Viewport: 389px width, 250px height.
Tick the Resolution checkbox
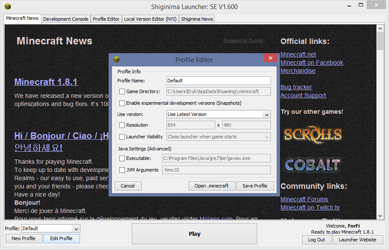(x=122, y=125)
